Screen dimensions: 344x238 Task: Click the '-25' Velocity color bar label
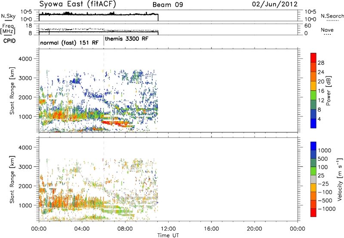click(323, 183)
